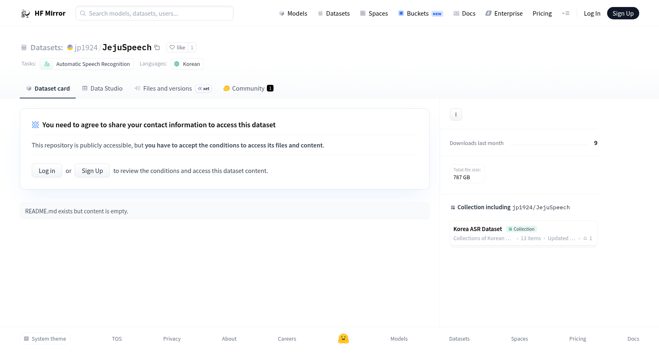
Task: Open Models in the top navigation
Action: (293, 14)
